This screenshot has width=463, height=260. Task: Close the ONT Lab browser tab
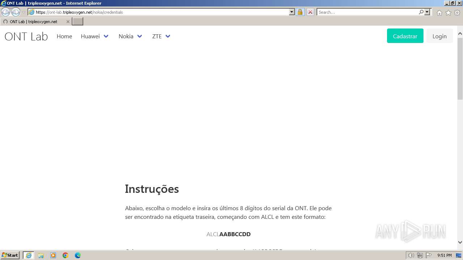pos(68,22)
